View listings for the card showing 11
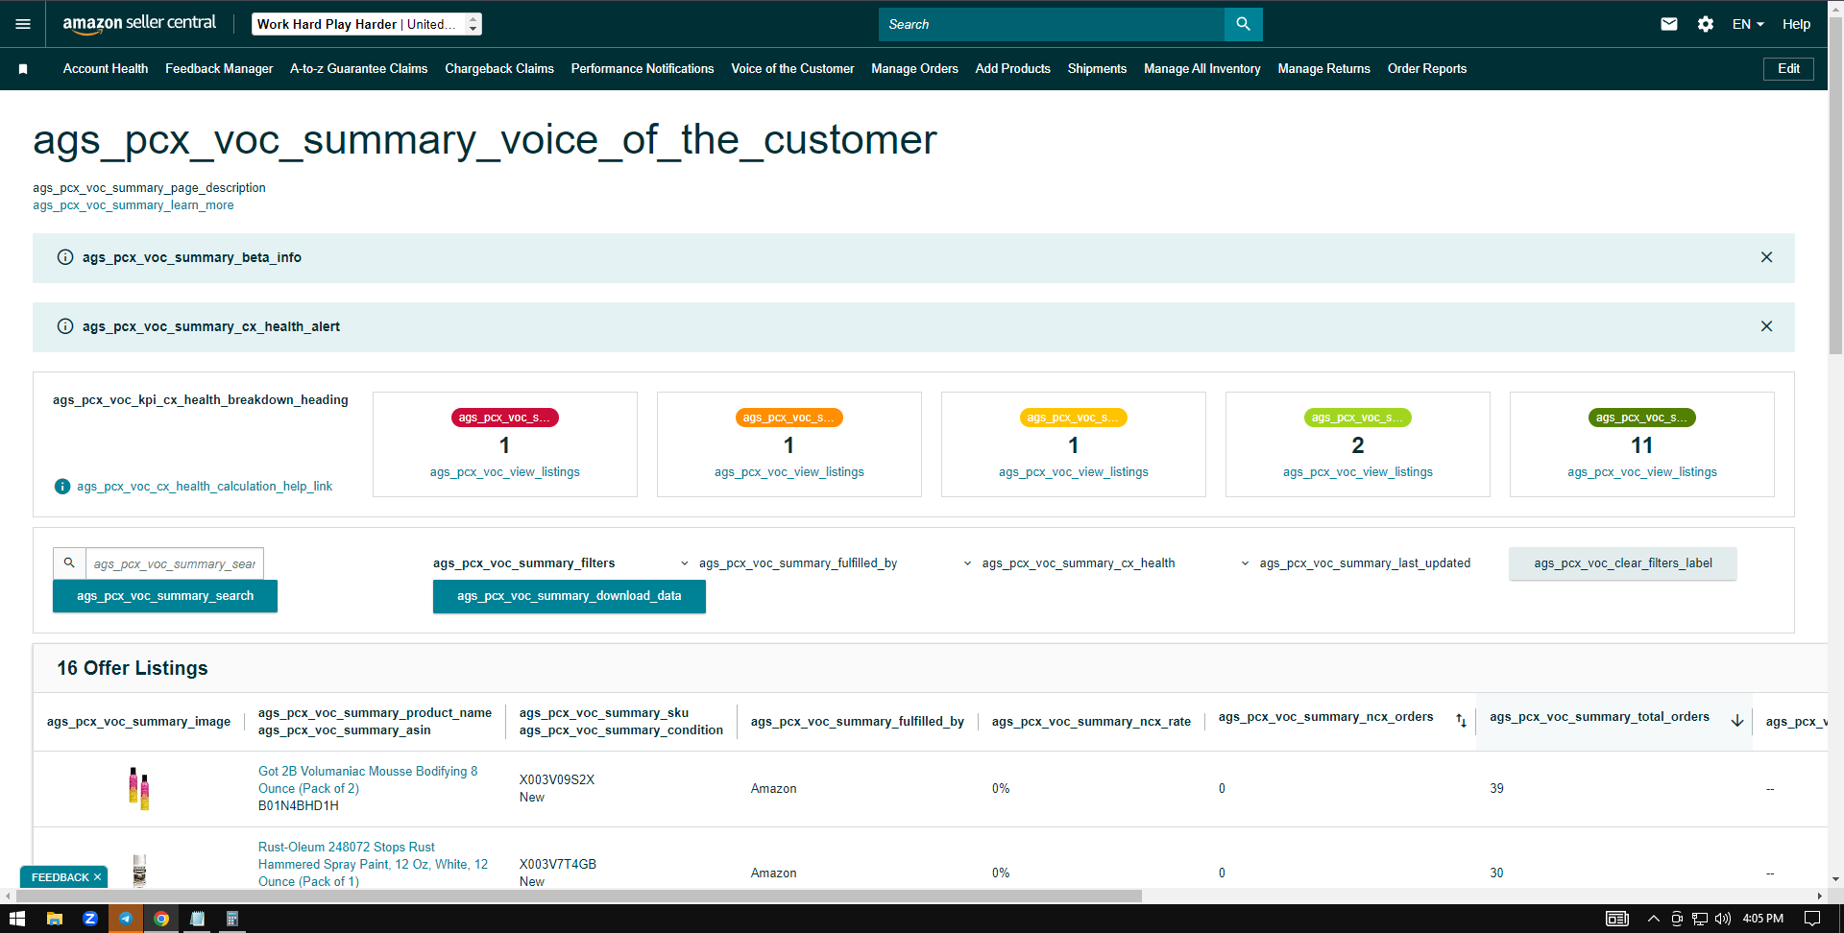Image resolution: width=1844 pixels, height=933 pixels. point(1642,472)
